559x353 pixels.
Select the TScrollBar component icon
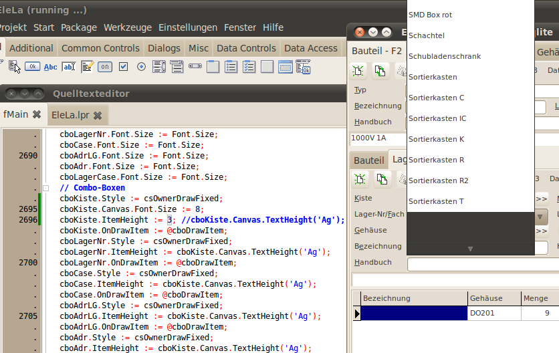click(x=195, y=67)
